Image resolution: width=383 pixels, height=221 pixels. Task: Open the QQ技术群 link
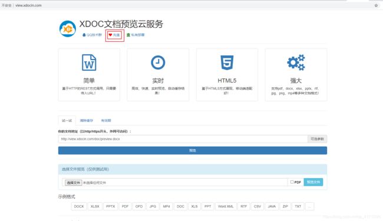click(x=92, y=35)
